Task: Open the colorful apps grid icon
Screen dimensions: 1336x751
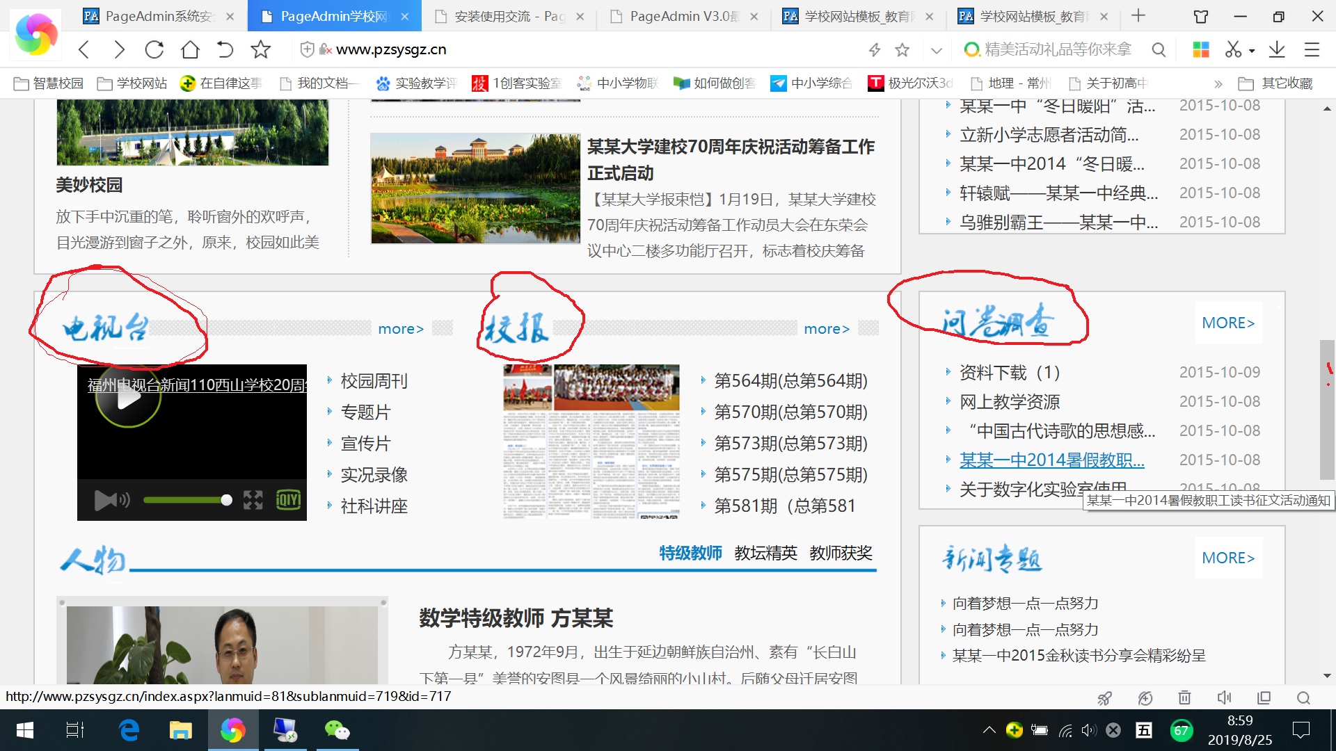Action: [1201, 49]
